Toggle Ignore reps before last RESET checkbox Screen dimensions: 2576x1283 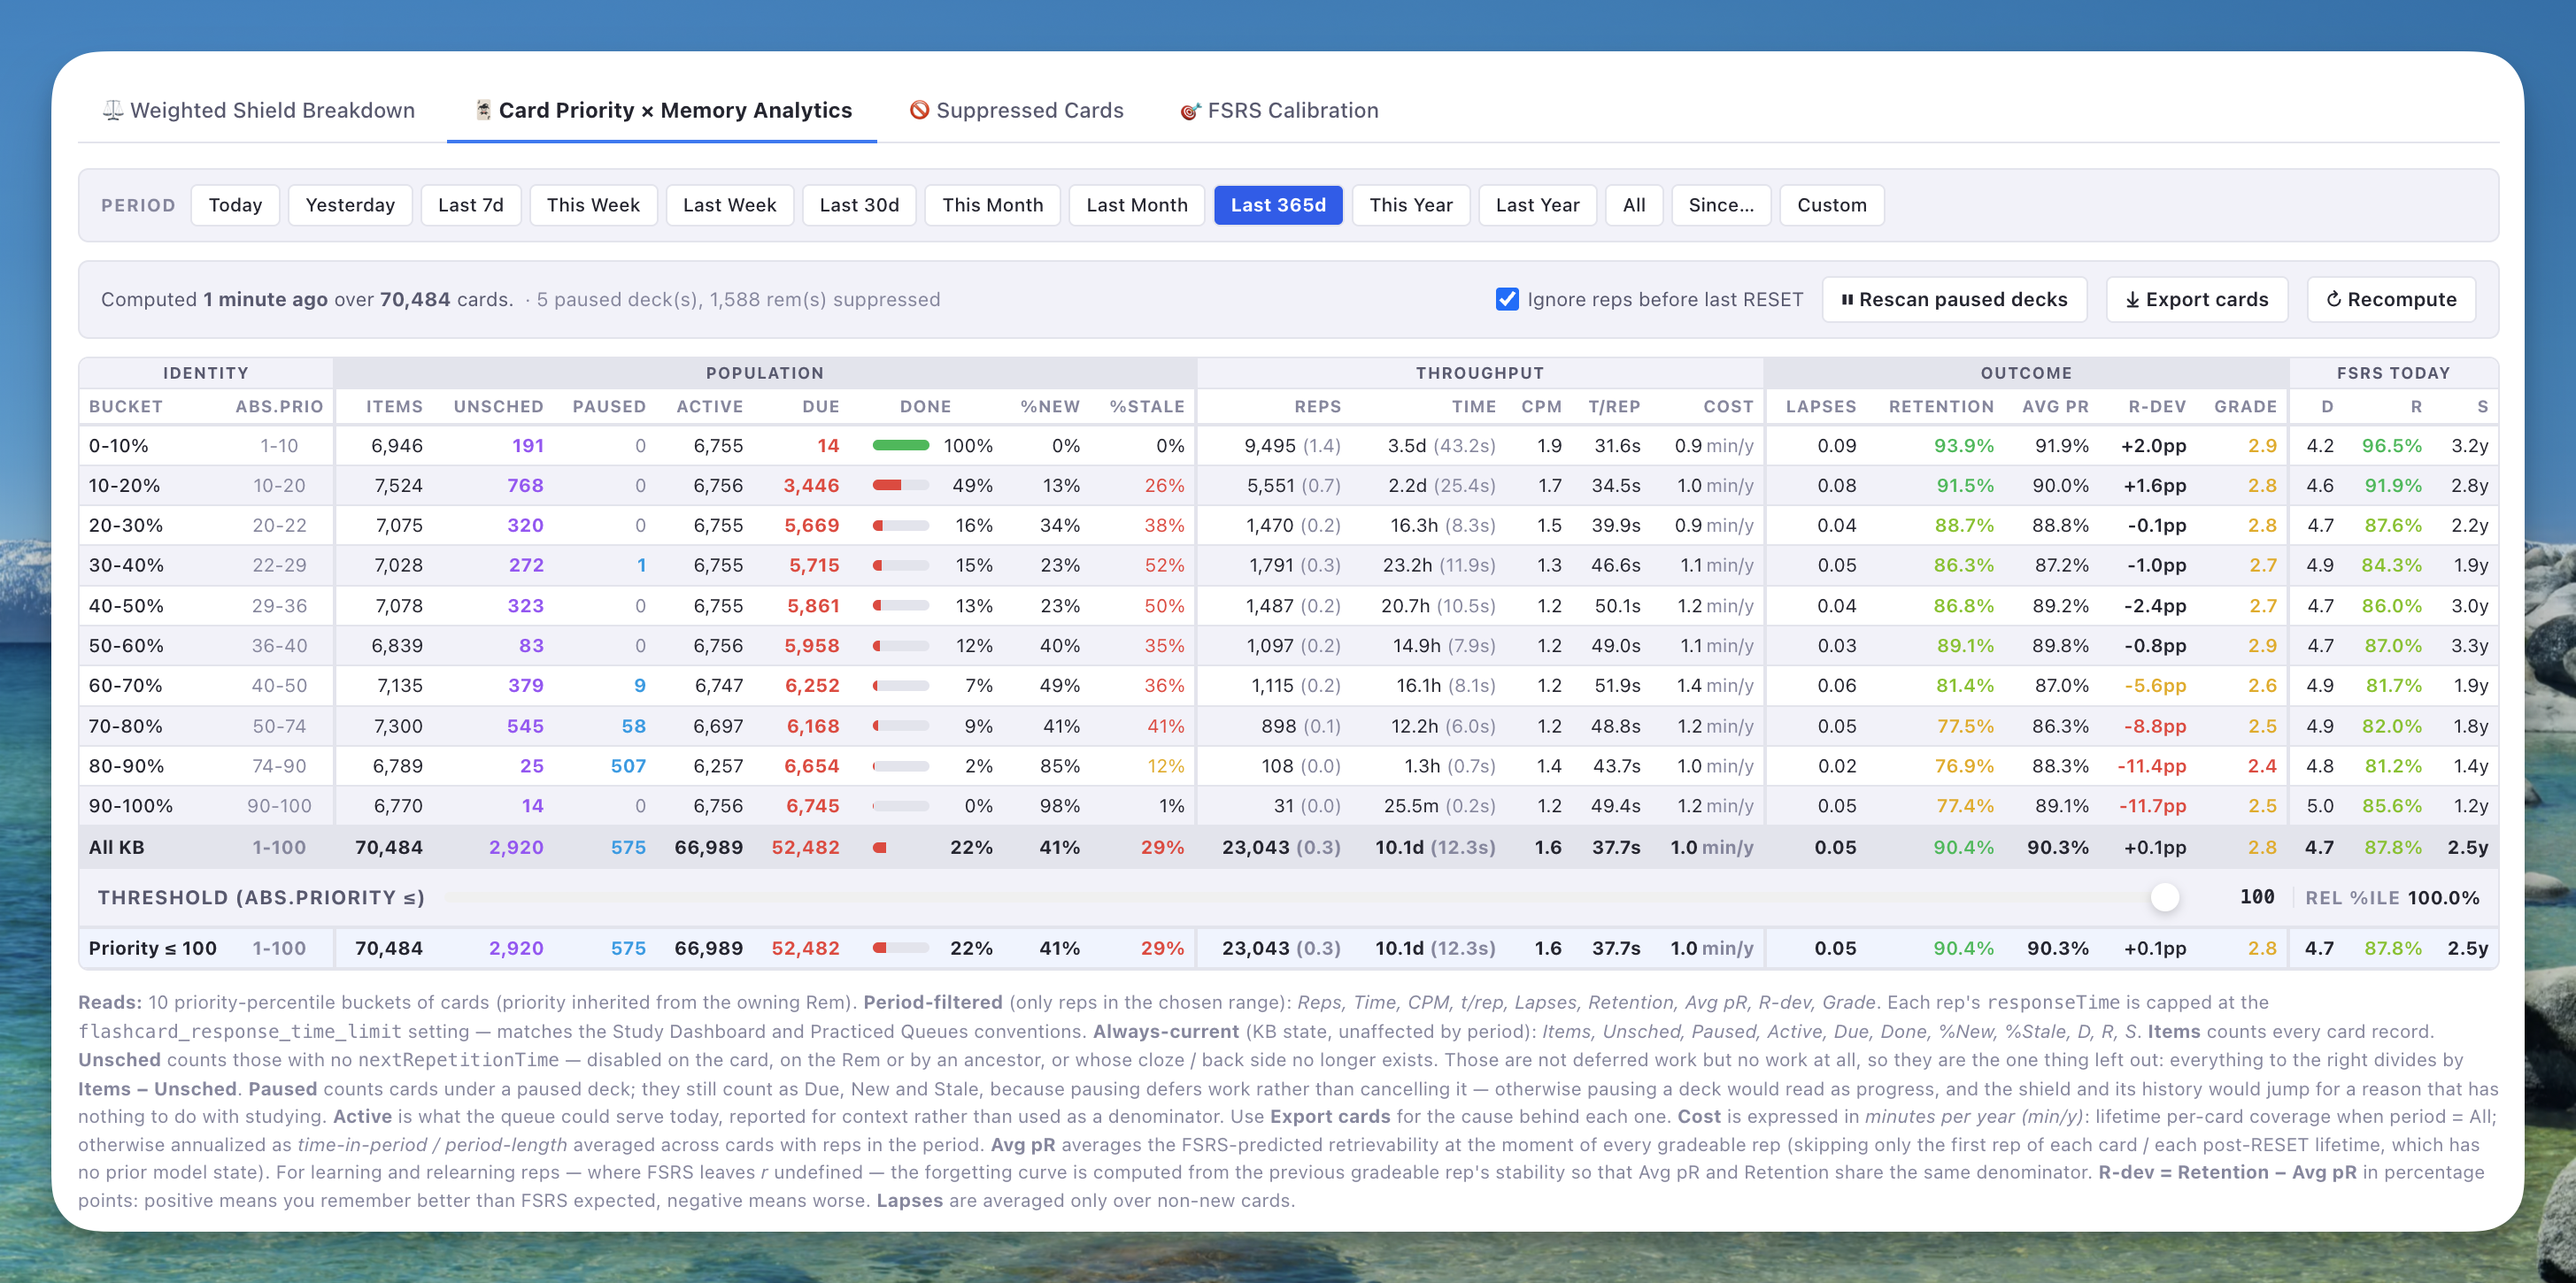tap(1507, 299)
